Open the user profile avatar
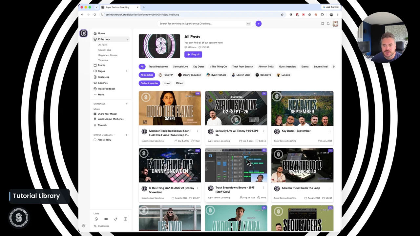 335,24
